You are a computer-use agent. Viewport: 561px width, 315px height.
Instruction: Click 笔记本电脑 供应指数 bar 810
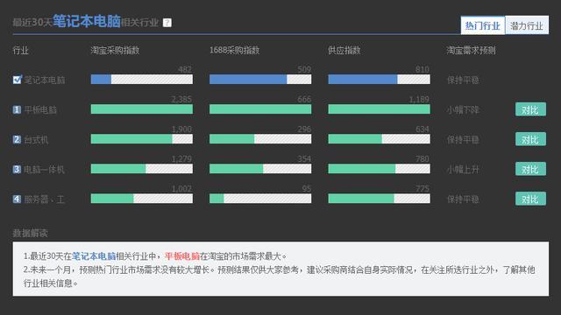pos(380,80)
